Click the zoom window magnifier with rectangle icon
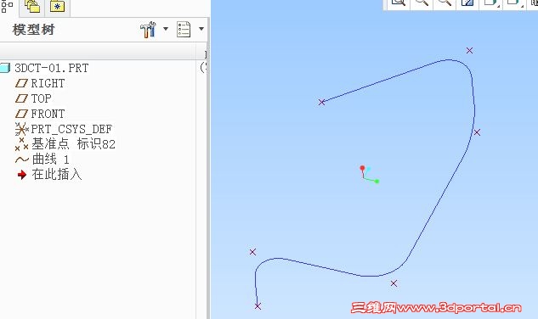 pos(399,3)
